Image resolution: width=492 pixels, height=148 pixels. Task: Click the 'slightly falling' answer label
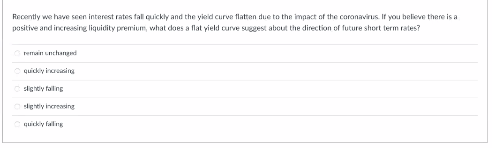(x=43, y=89)
